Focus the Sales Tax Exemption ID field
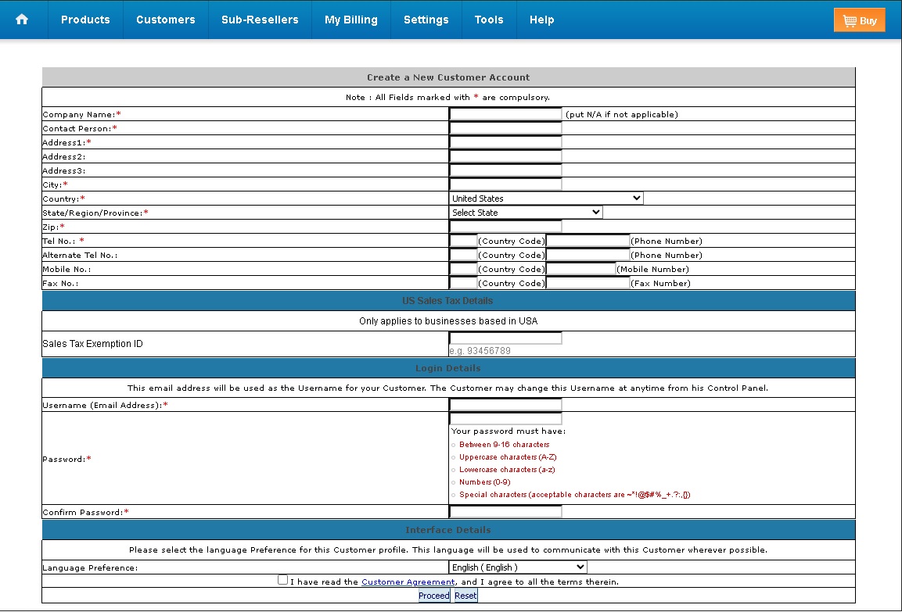Screen dimensions: 902x612 505,338
